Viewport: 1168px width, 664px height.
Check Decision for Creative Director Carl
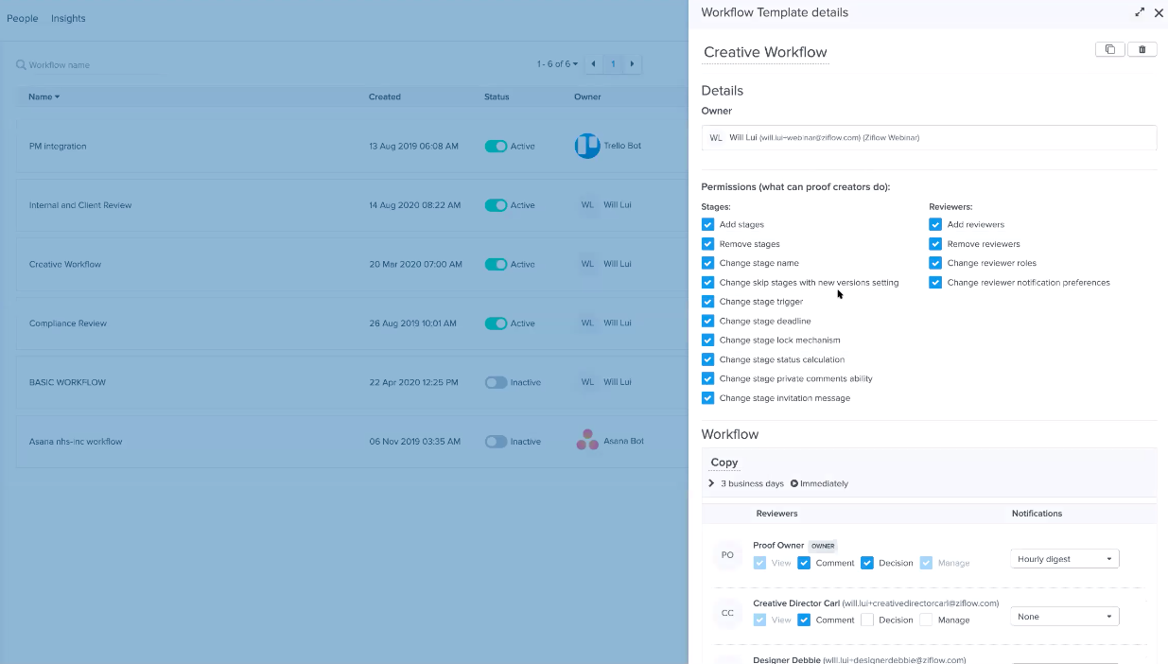[867, 620]
